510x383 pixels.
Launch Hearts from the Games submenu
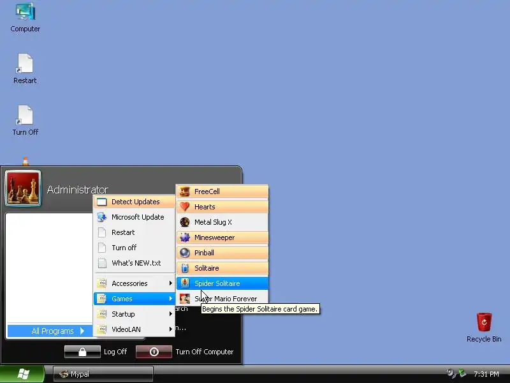pos(222,207)
